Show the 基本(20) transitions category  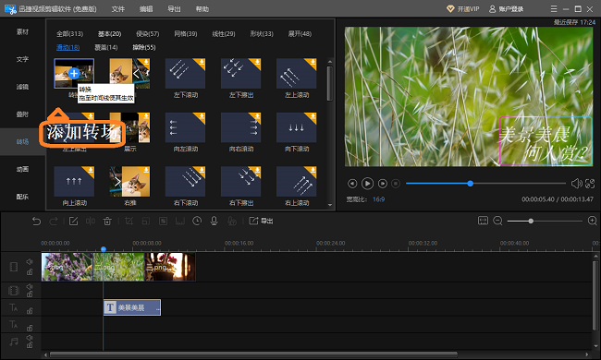pyautogui.click(x=109, y=33)
